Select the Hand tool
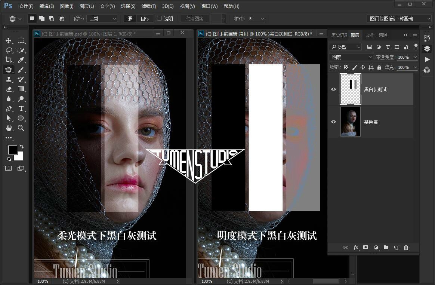The height and width of the screenshot is (285, 435). tap(8, 128)
